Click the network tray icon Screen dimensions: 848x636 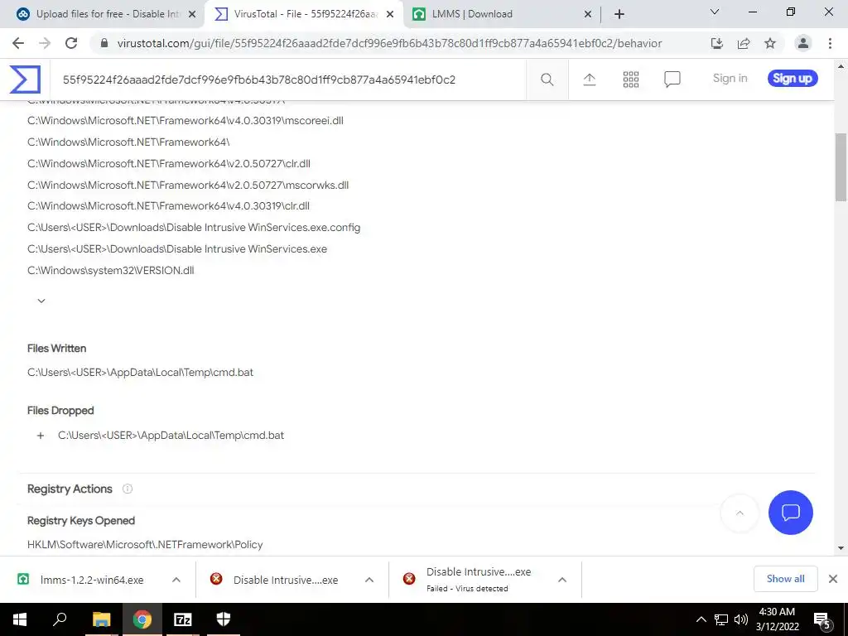(721, 619)
